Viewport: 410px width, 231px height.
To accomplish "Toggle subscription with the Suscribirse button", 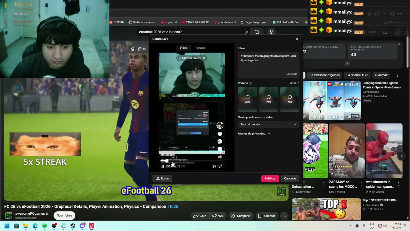I will (64, 216).
